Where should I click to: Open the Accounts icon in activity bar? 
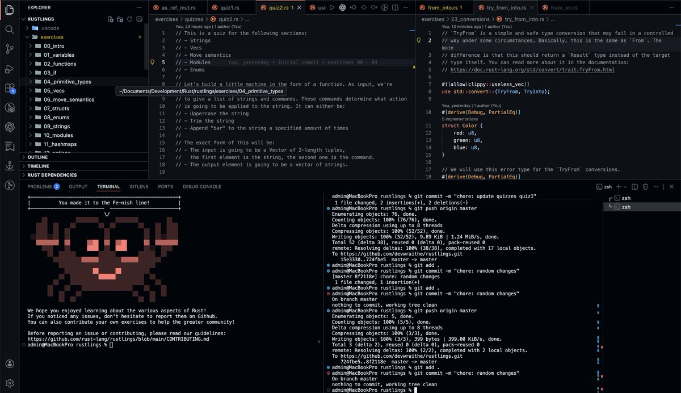coord(9,364)
